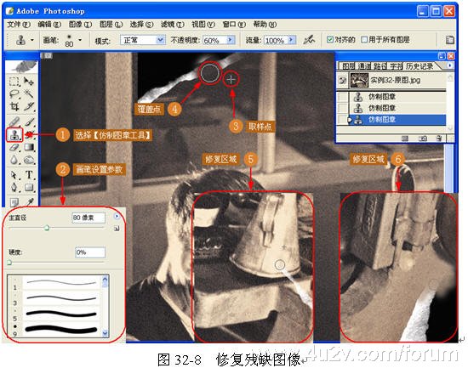Select the Eraser tool
Viewport: 468px width, 368px height.
[x=14, y=147]
